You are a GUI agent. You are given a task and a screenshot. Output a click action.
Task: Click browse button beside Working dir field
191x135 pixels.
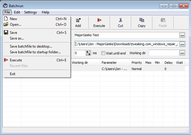point(182,53)
